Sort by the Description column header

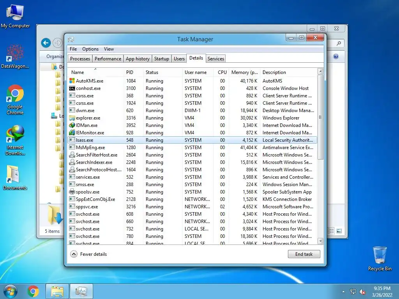point(289,72)
